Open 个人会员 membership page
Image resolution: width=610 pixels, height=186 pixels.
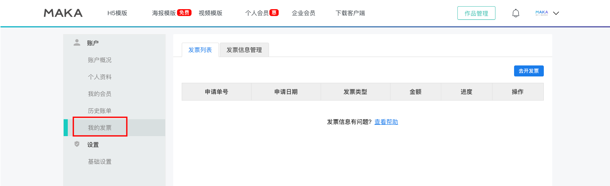pyautogui.click(x=257, y=13)
